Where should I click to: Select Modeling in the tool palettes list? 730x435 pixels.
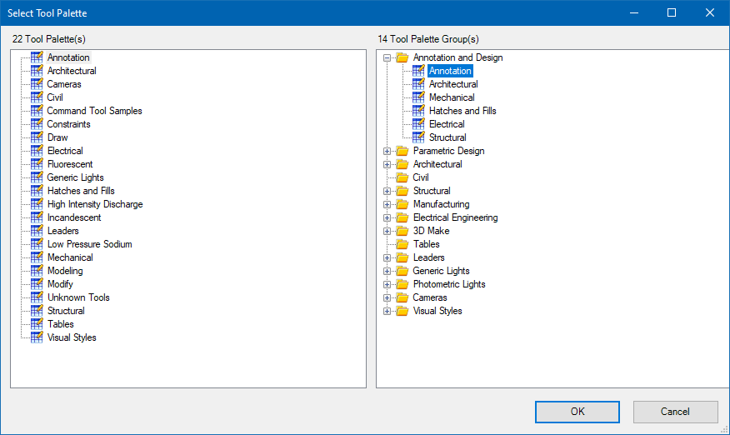coord(65,271)
